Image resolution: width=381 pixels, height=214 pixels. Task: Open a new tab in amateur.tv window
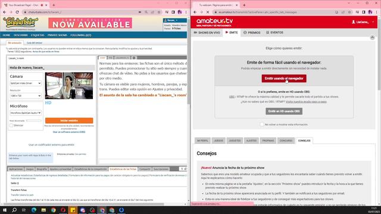(x=244, y=5)
